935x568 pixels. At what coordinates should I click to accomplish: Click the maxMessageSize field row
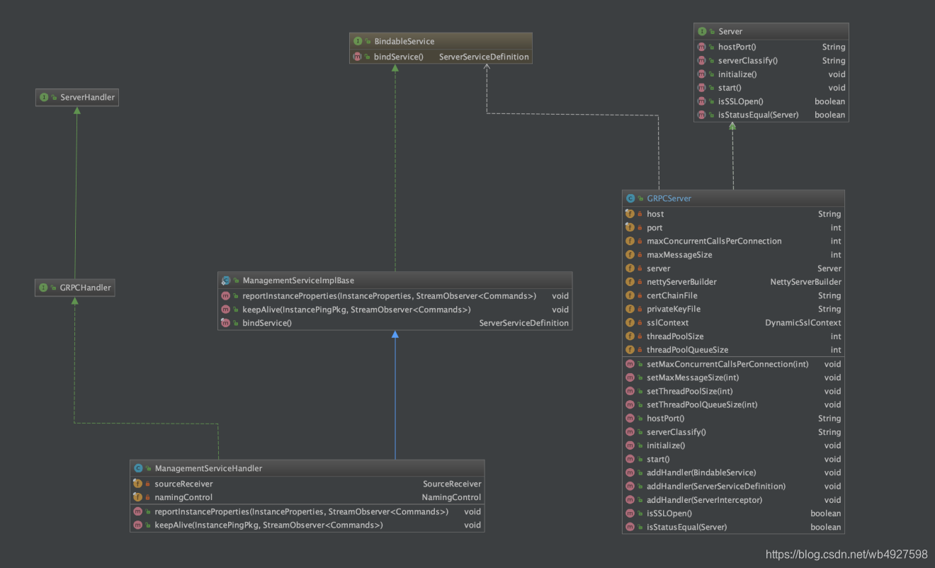pos(733,254)
